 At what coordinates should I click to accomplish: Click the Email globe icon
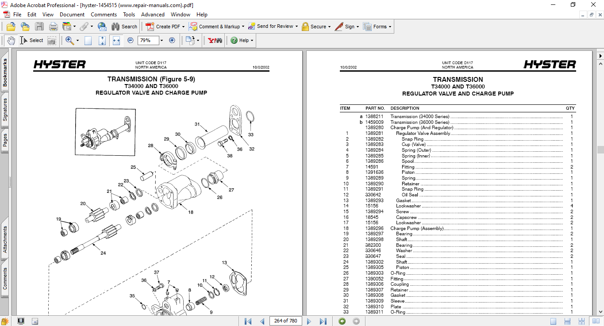click(x=102, y=27)
